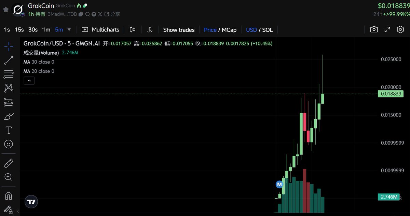Select the zoom in tool

tap(9, 177)
